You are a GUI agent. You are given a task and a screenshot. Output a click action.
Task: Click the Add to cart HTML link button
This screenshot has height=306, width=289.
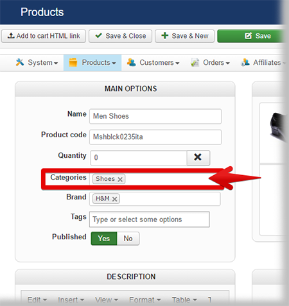pos(44,36)
